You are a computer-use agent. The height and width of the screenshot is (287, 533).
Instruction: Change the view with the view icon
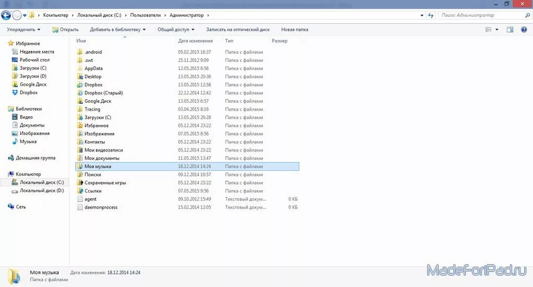click(x=488, y=30)
